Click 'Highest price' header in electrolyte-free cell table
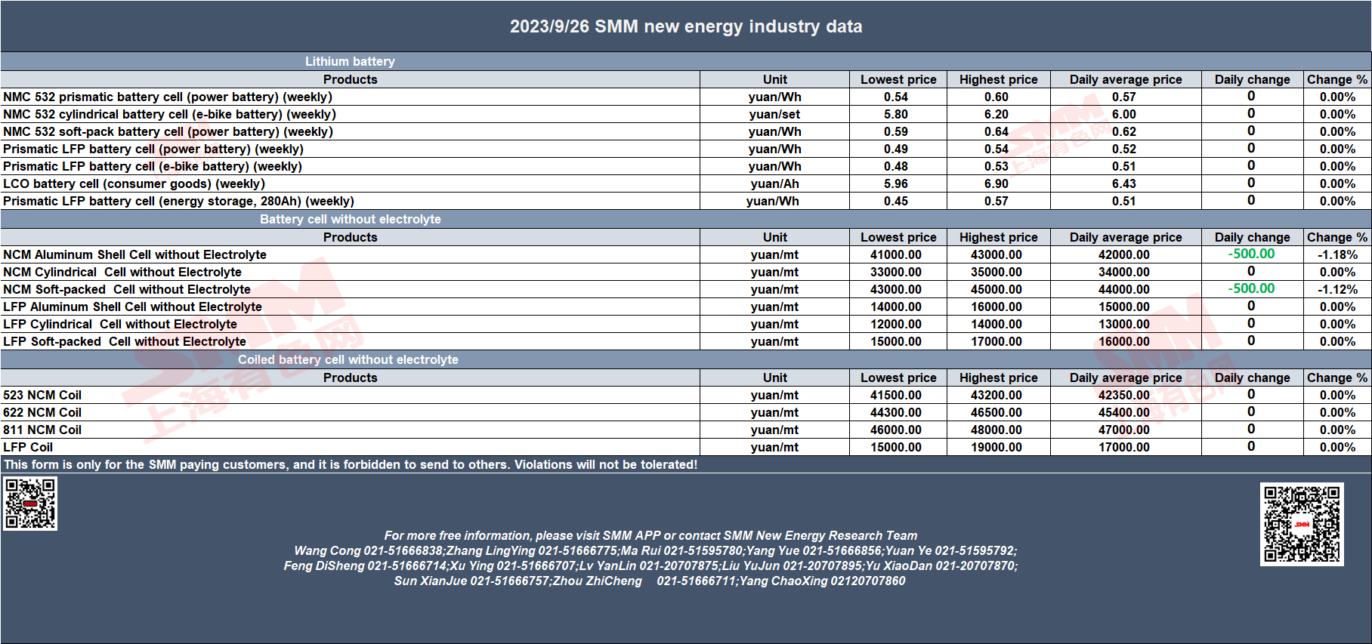This screenshot has height=644, width=1372. click(x=998, y=237)
